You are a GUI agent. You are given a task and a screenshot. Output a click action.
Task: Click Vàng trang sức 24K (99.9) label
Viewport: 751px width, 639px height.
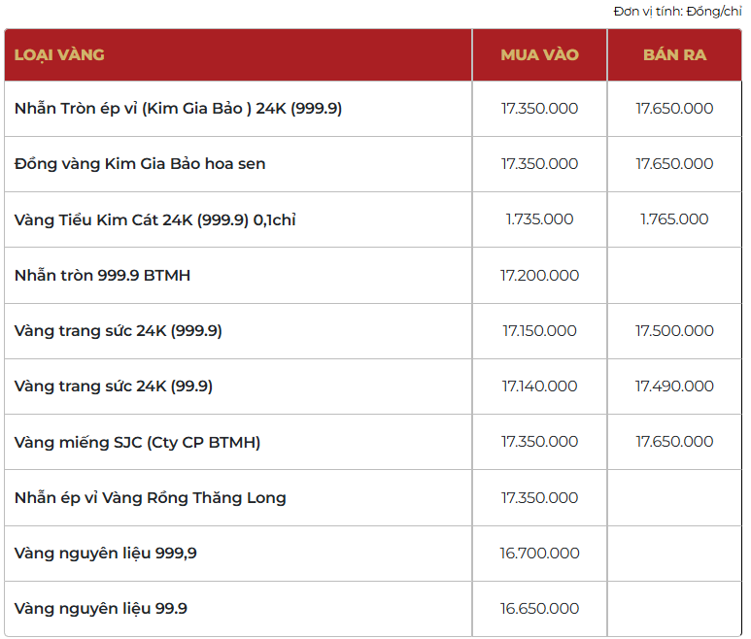click(x=114, y=387)
